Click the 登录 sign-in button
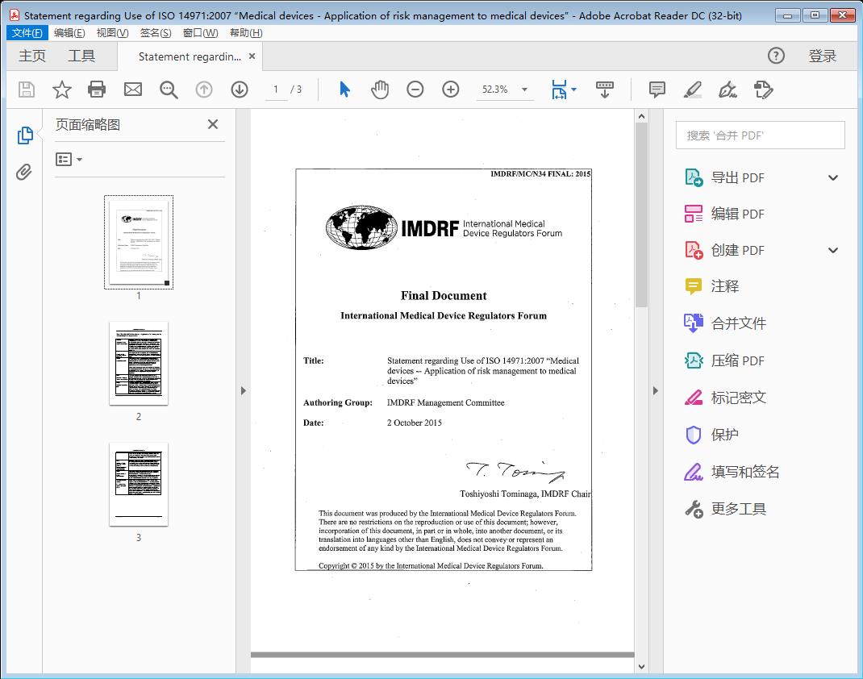The height and width of the screenshot is (679, 863). click(x=822, y=56)
